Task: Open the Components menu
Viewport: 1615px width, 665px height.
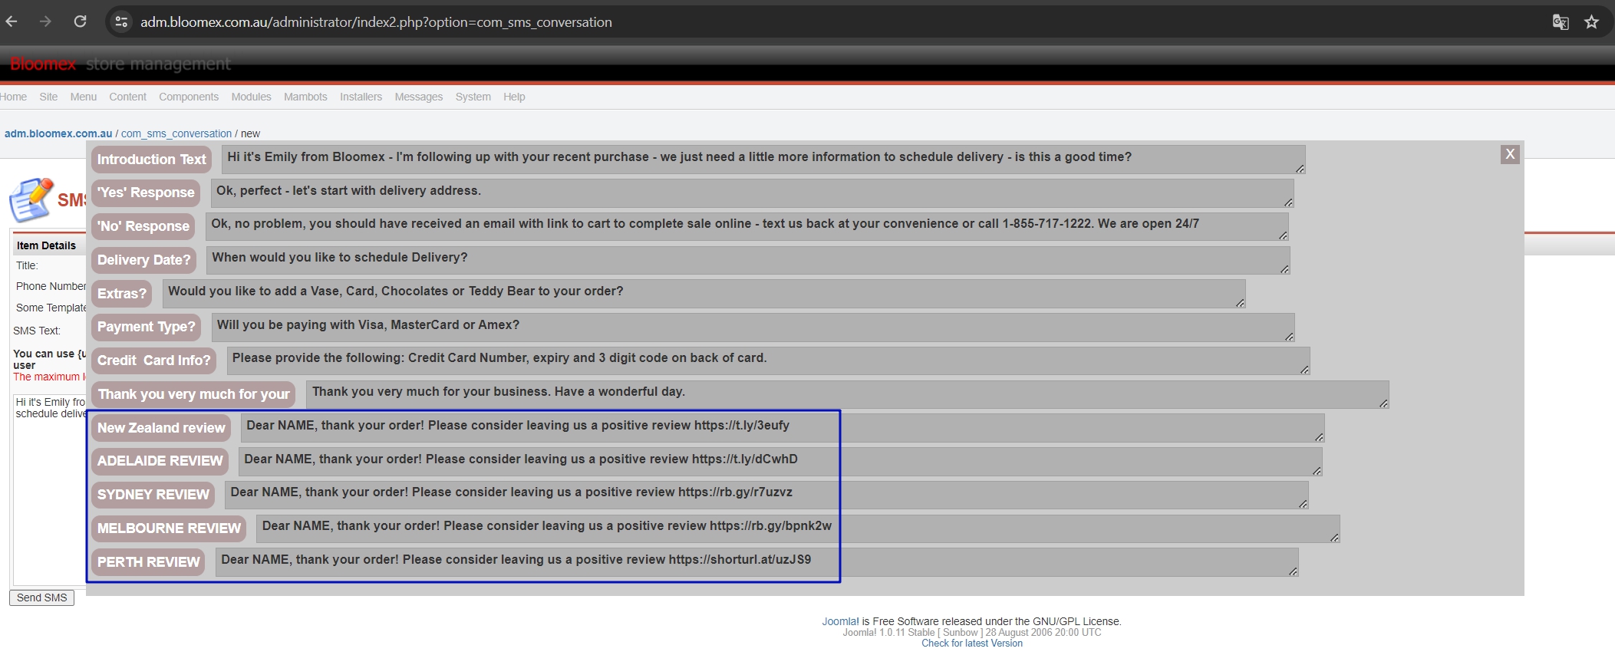Action: pyautogui.click(x=189, y=97)
